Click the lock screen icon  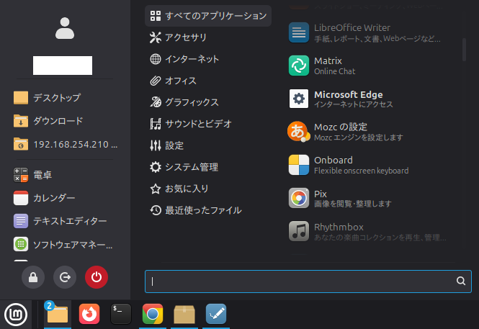coord(33,276)
